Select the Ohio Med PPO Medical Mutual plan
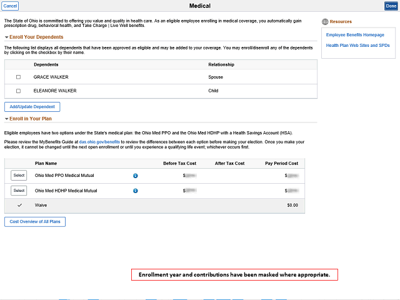The width and height of the screenshot is (400, 300). (19, 176)
